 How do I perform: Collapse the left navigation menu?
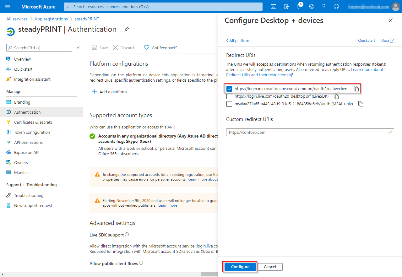point(78,48)
